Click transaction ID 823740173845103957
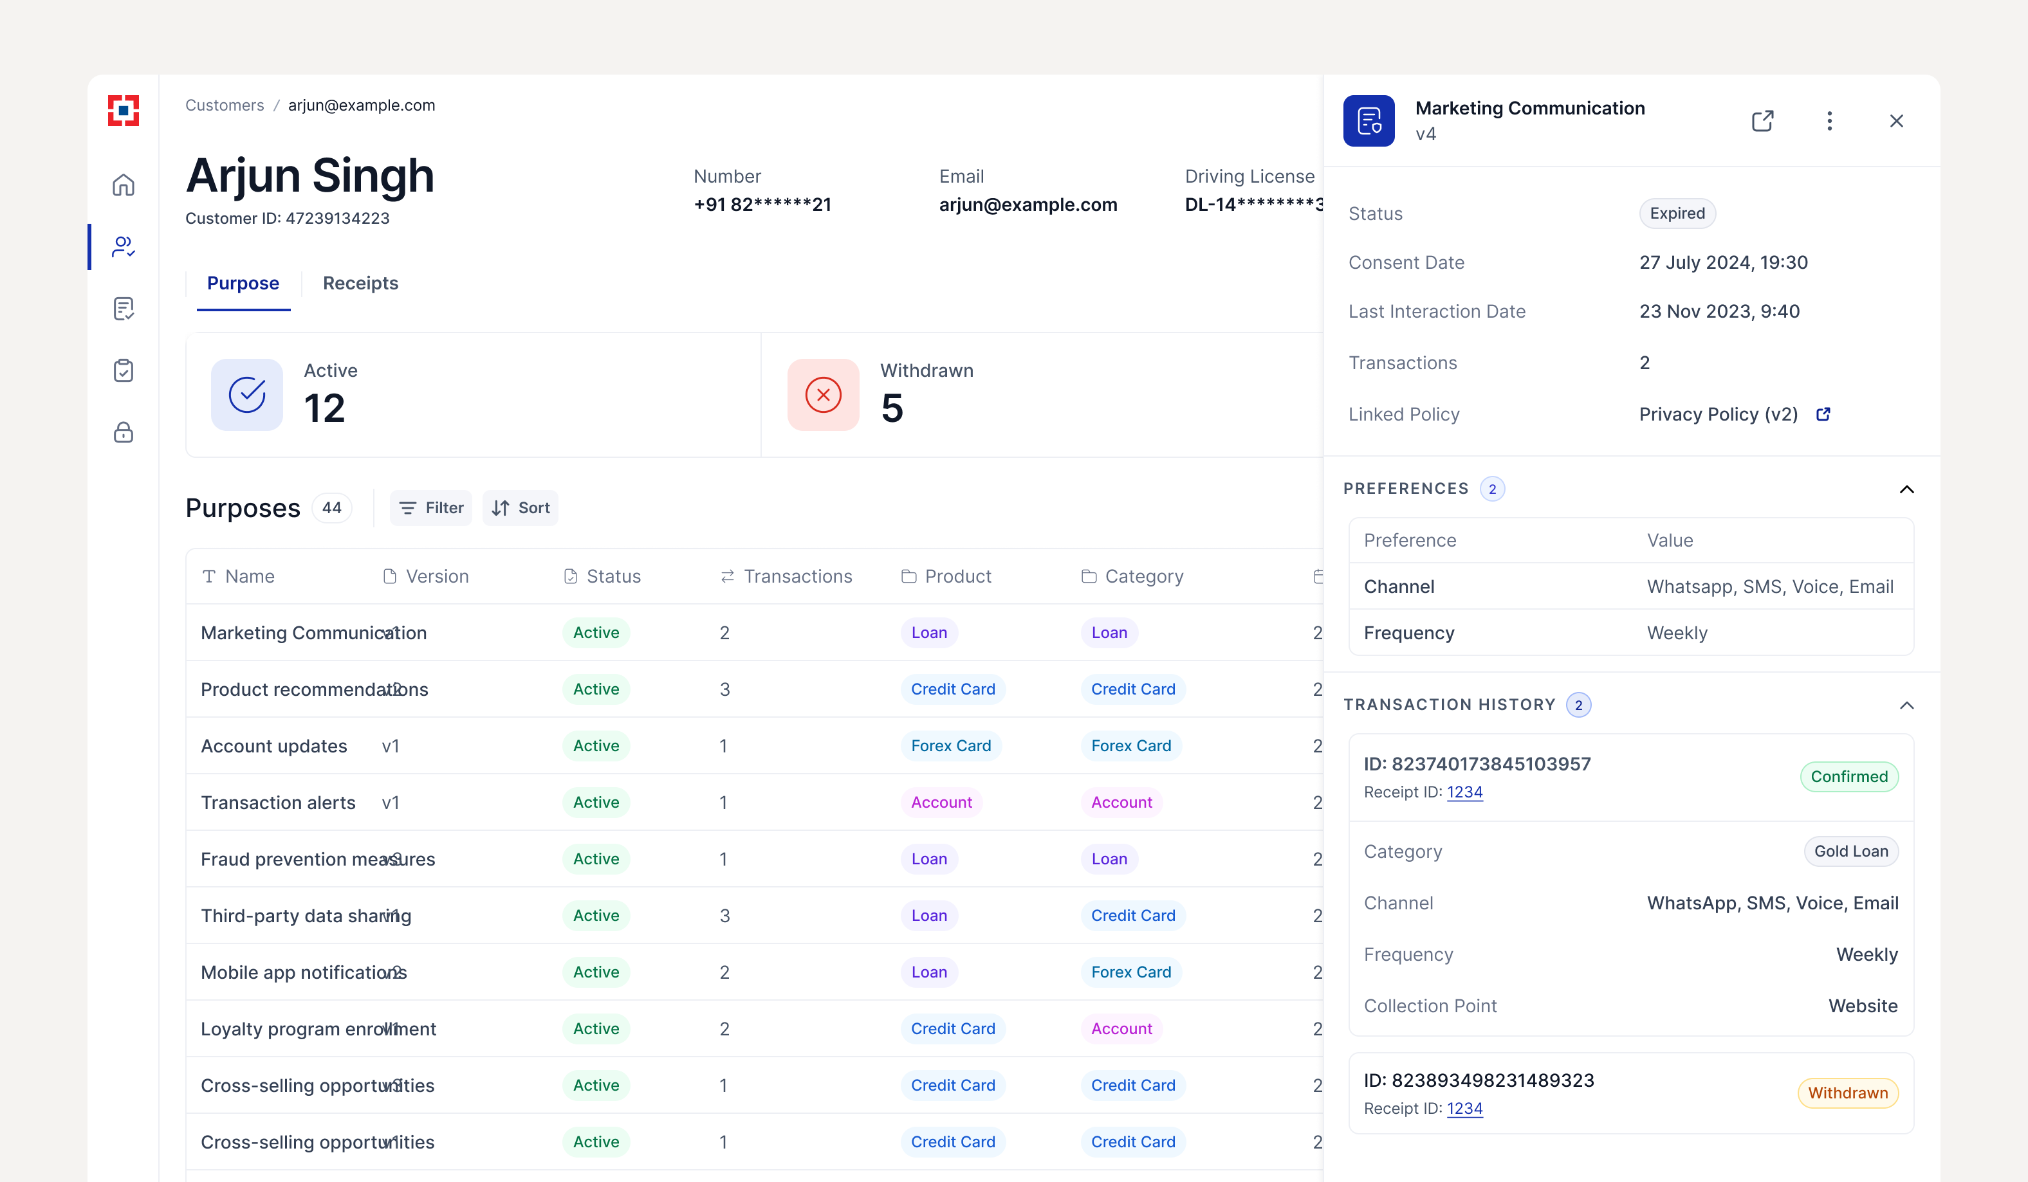The image size is (2028, 1182). pyautogui.click(x=1477, y=763)
